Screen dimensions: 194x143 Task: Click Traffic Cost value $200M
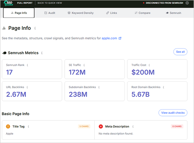click(x=143, y=72)
